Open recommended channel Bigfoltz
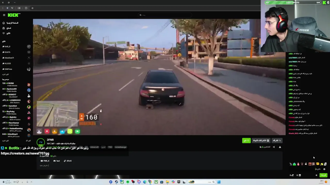This screenshot has height=185, width=330. point(16,118)
